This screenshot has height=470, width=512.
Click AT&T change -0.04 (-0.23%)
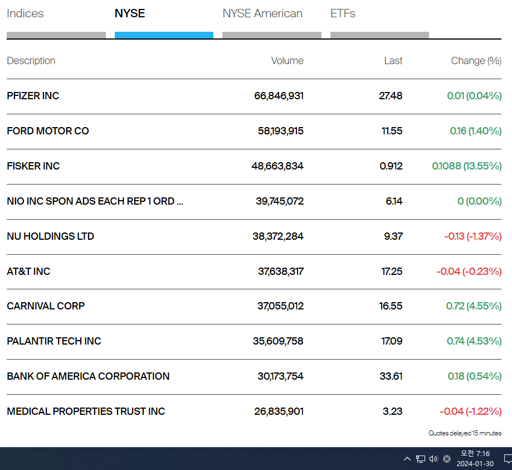[x=469, y=272]
